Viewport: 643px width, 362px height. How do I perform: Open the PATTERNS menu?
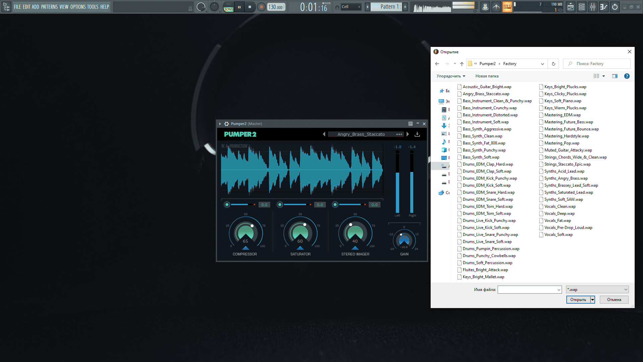click(49, 7)
